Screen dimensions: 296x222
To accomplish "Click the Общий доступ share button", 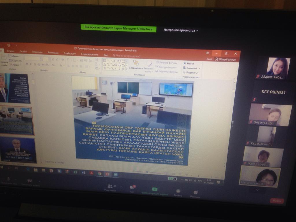I will point(225,59).
